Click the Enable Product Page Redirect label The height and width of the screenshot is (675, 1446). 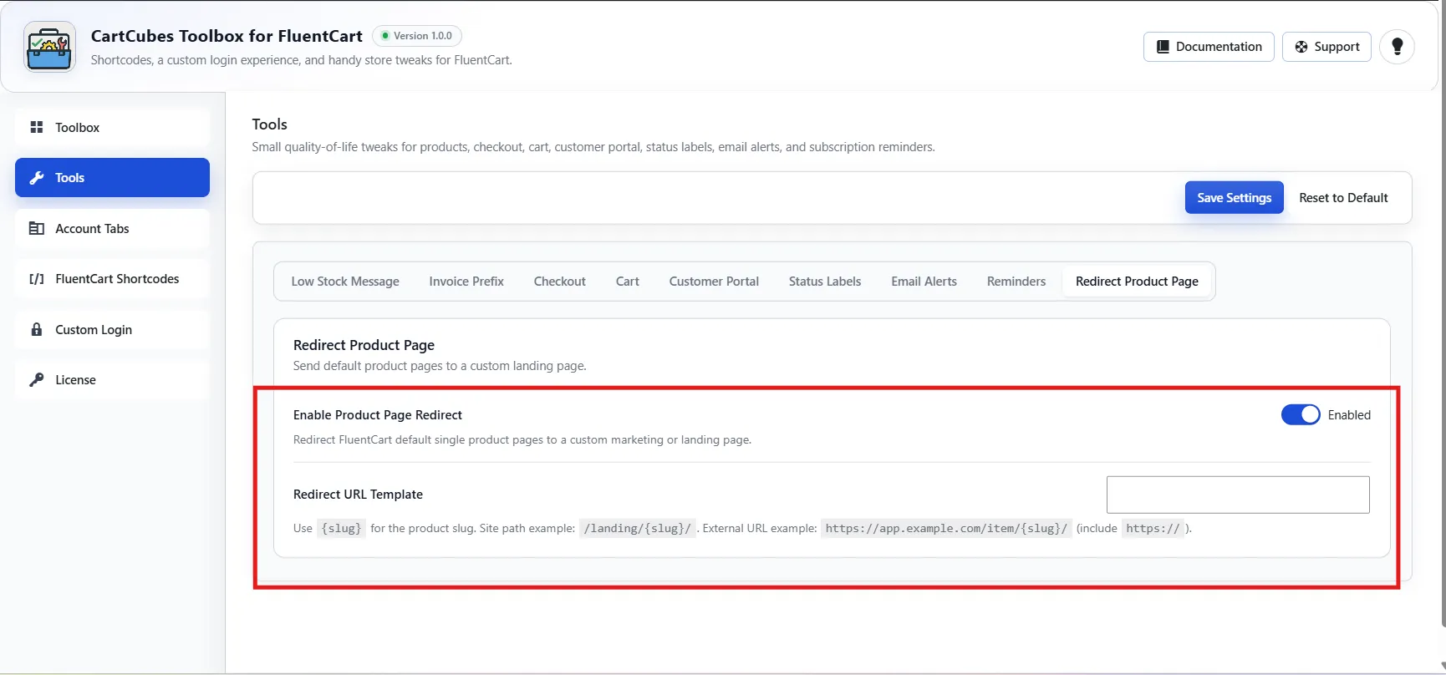point(378,415)
